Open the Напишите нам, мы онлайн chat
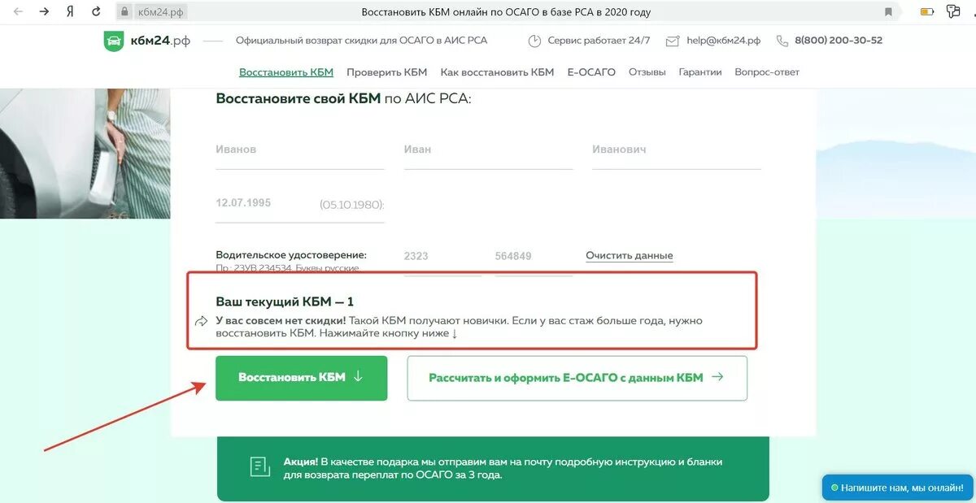976x503 pixels. coord(898,488)
